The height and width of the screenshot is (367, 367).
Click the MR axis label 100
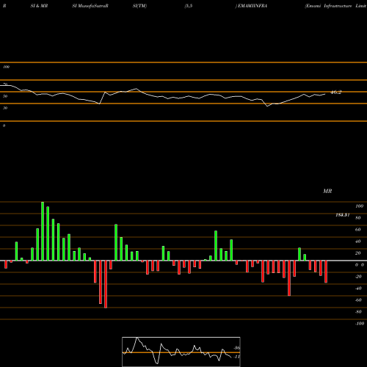click(359, 206)
